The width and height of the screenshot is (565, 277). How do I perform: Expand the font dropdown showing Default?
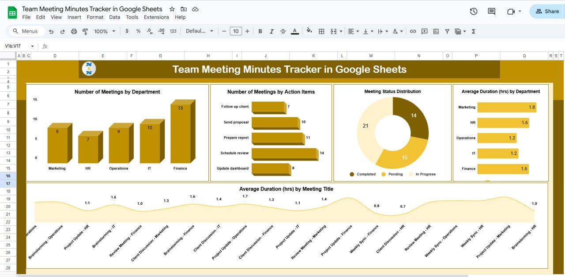point(200,31)
